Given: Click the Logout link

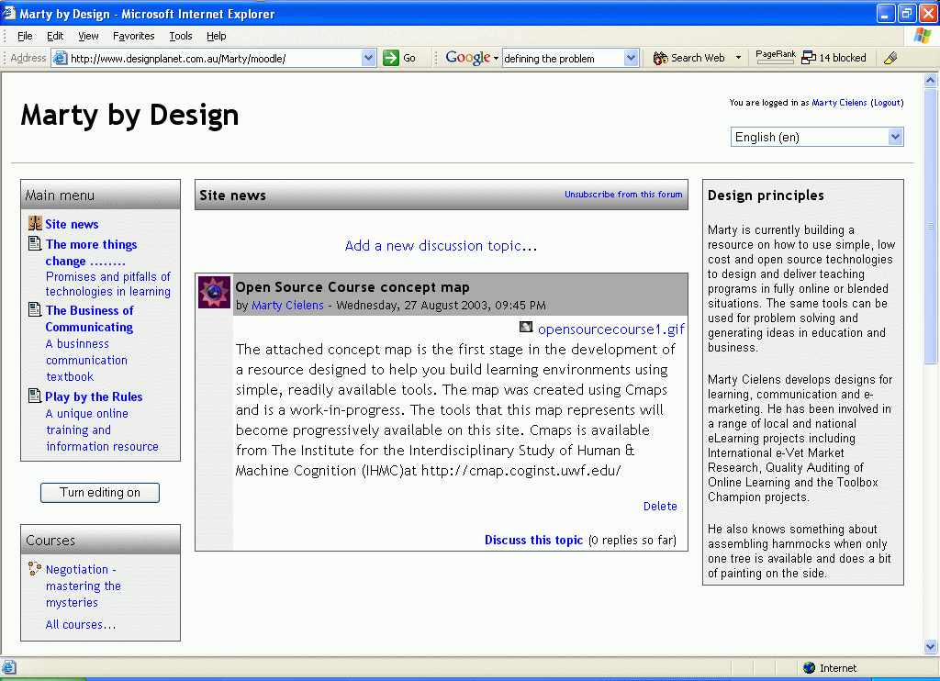Looking at the screenshot, I should click(887, 103).
